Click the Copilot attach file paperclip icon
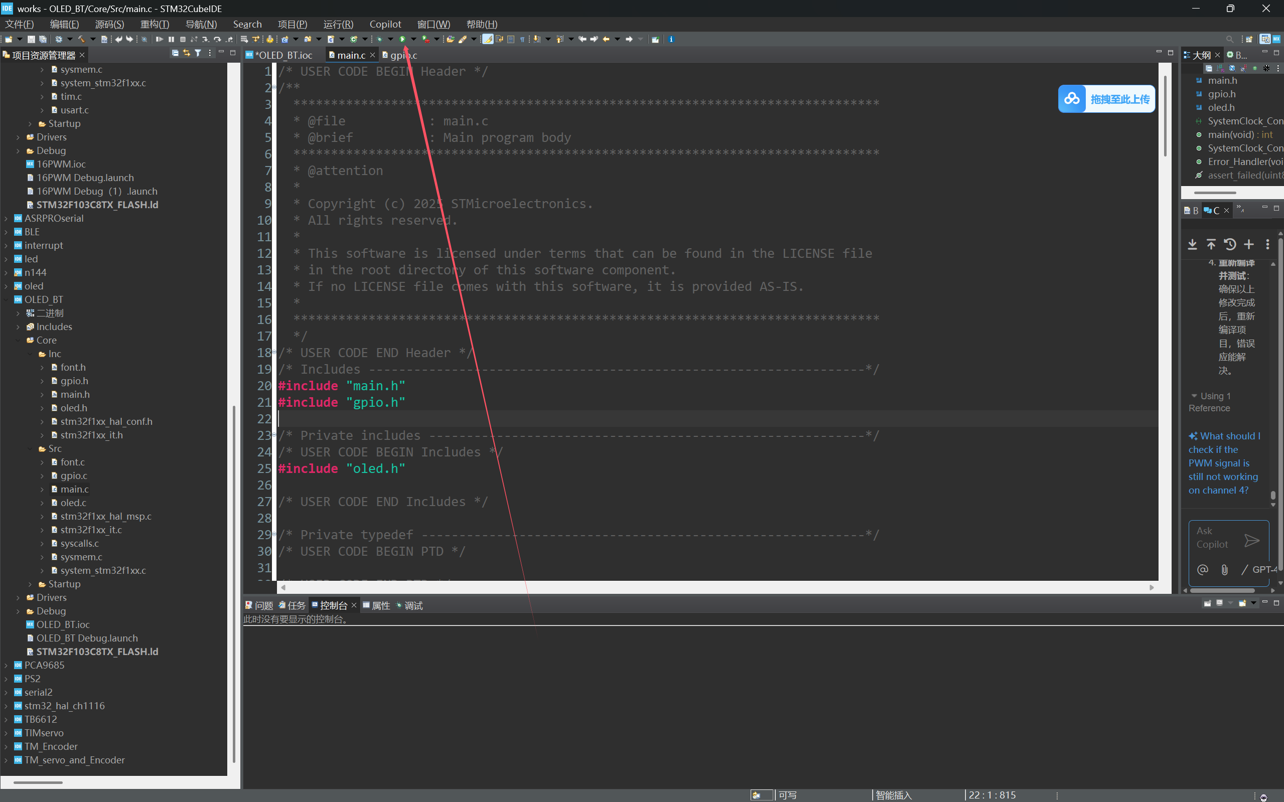1284x802 pixels. [x=1225, y=570]
